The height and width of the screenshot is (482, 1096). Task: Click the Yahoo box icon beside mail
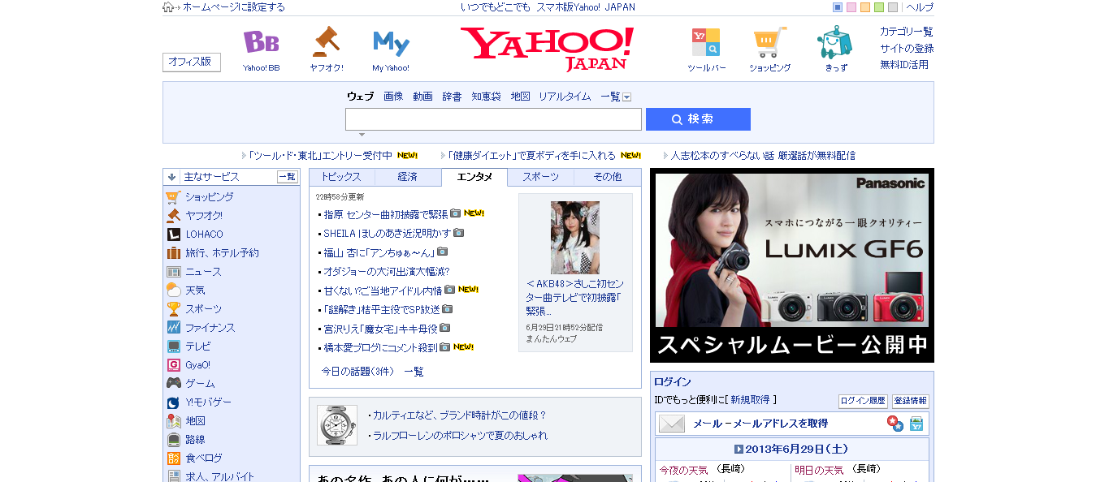[x=916, y=423]
